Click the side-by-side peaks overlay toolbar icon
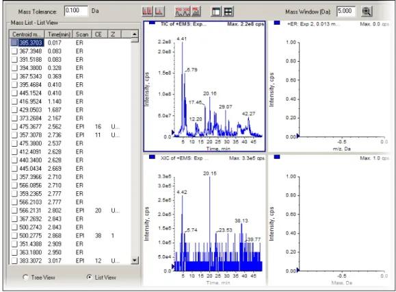396x292 pixels. point(147,11)
